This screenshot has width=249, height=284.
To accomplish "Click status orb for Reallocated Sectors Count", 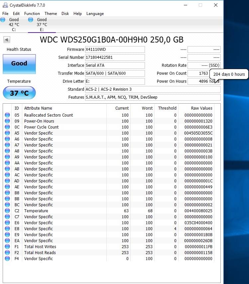I will pyautogui.click(x=7, y=115).
